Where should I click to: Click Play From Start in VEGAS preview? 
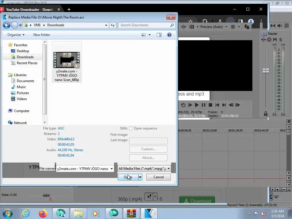pos(190,105)
